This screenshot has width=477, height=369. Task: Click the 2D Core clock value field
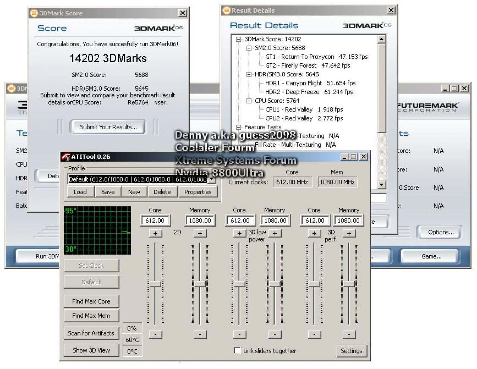click(155, 221)
